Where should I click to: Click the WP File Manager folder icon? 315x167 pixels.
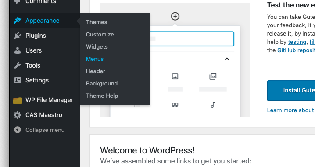[x=18, y=100]
